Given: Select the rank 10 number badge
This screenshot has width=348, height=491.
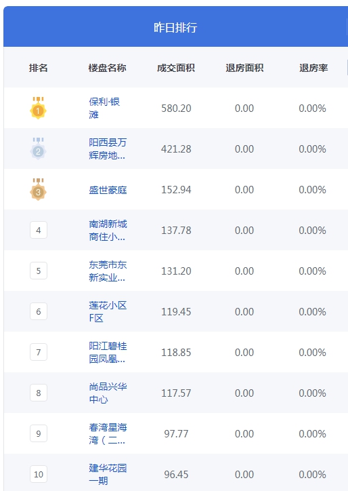Looking at the screenshot, I should [39, 475].
